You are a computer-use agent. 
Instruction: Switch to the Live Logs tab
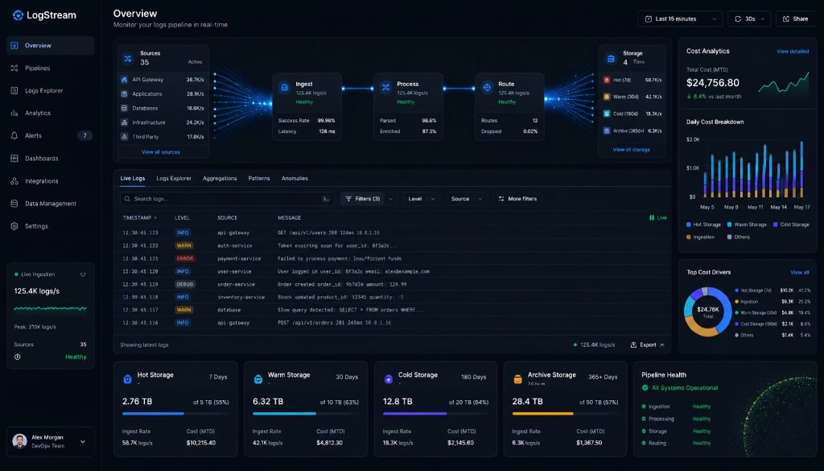133,178
